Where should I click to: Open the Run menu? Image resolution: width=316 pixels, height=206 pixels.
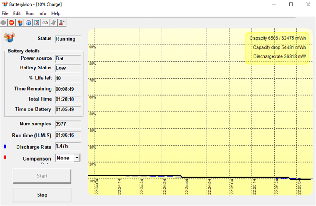coord(29,13)
